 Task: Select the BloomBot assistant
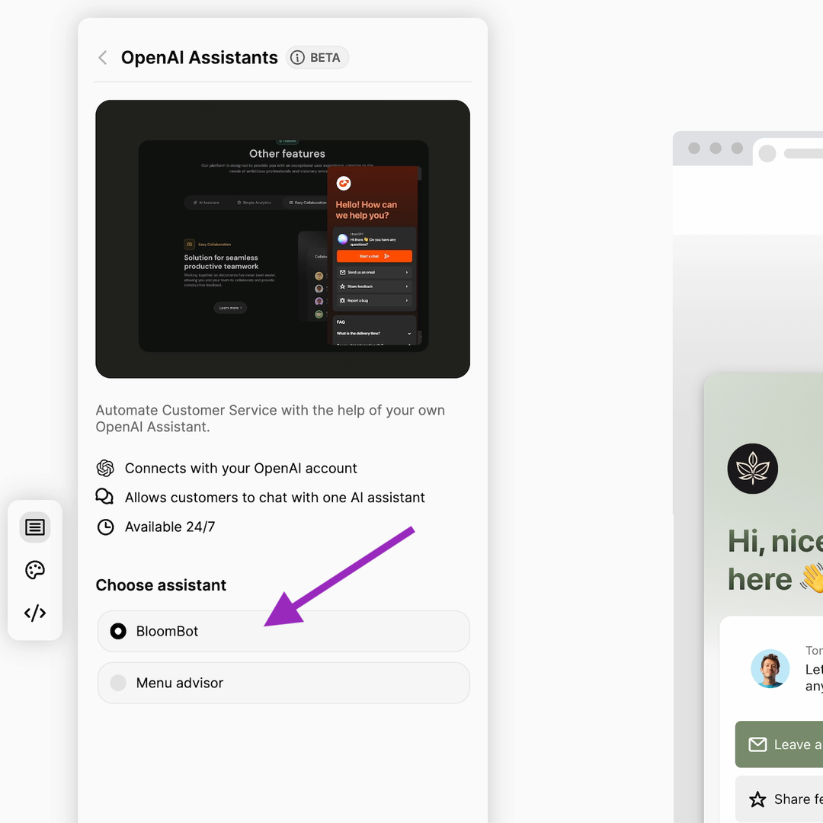(118, 631)
